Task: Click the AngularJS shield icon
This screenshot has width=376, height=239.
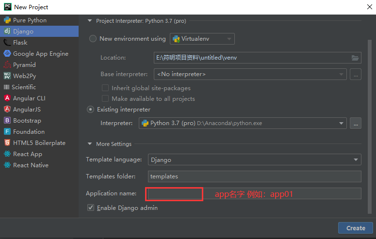Action: point(7,109)
